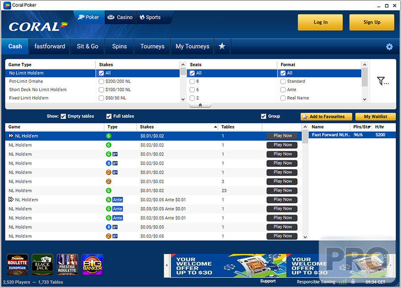Launch the Blackjack game icon
This screenshot has height=288, width=401.
[x=42, y=264]
